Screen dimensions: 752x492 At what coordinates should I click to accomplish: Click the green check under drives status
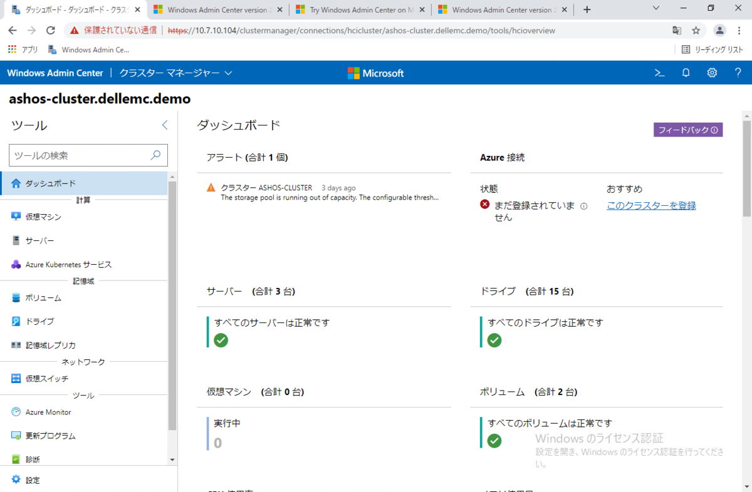pos(494,340)
